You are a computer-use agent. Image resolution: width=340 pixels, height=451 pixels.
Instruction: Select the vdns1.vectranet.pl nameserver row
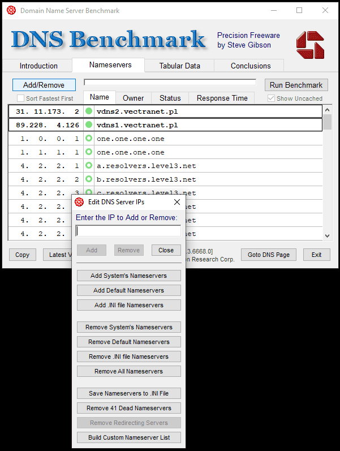(165, 125)
